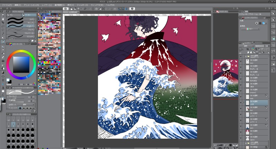Expand more anti-aliasing options arrow
This screenshot has height=149, width=276.
[33, 108]
